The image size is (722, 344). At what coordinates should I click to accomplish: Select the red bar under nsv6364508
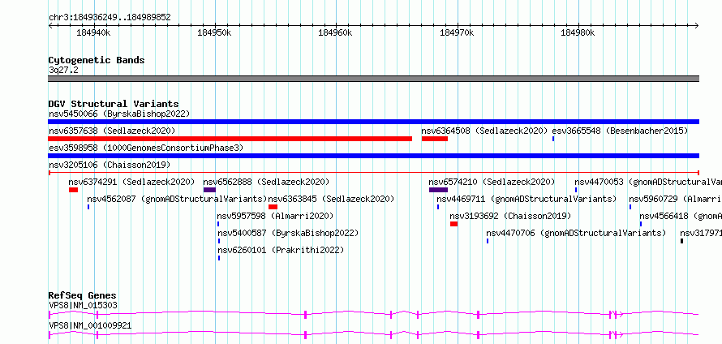435,139
